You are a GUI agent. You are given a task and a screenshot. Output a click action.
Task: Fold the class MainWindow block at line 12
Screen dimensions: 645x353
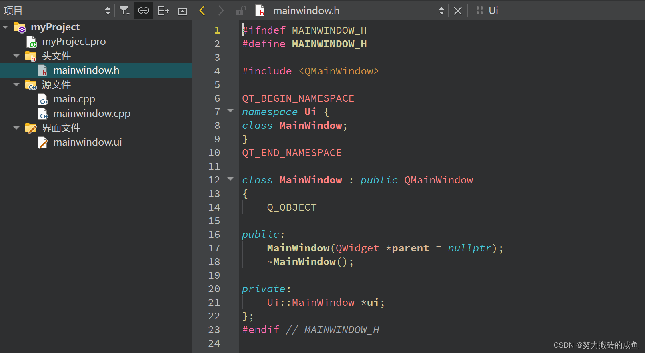pos(230,179)
